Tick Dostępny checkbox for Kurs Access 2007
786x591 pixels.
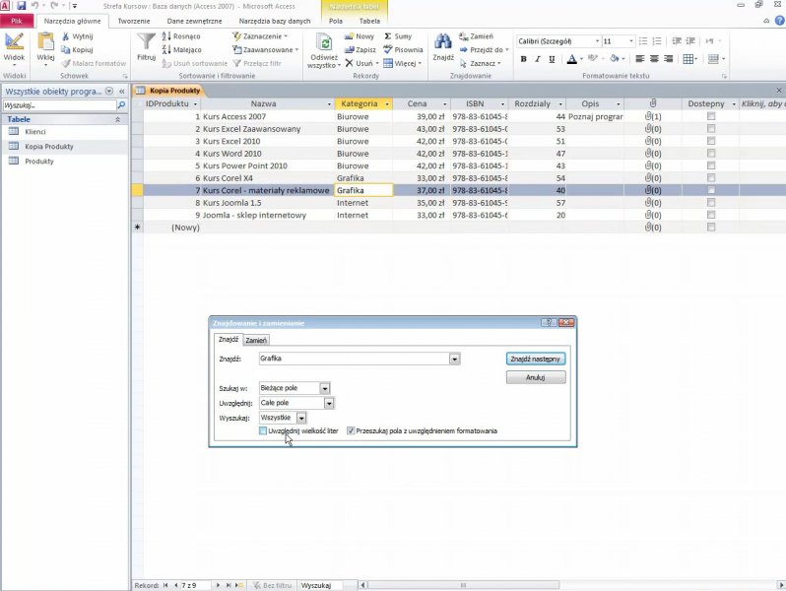coord(711,116)
